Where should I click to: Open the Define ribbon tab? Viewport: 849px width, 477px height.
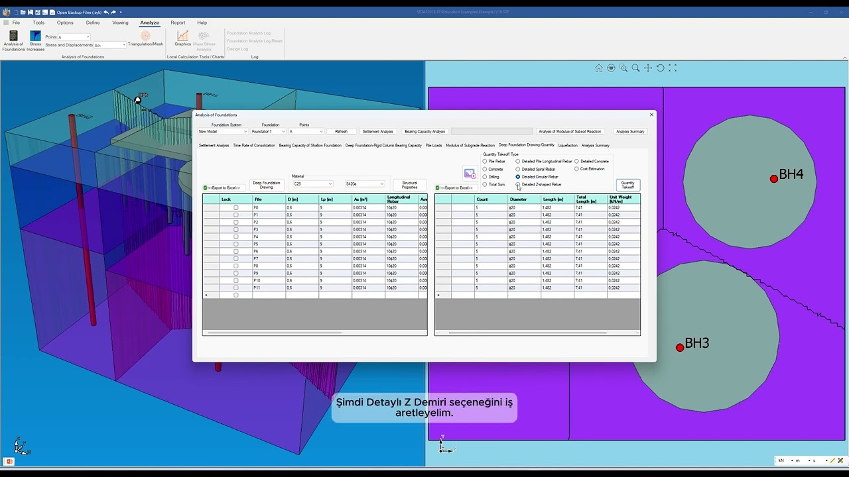[x=93, y=23]
